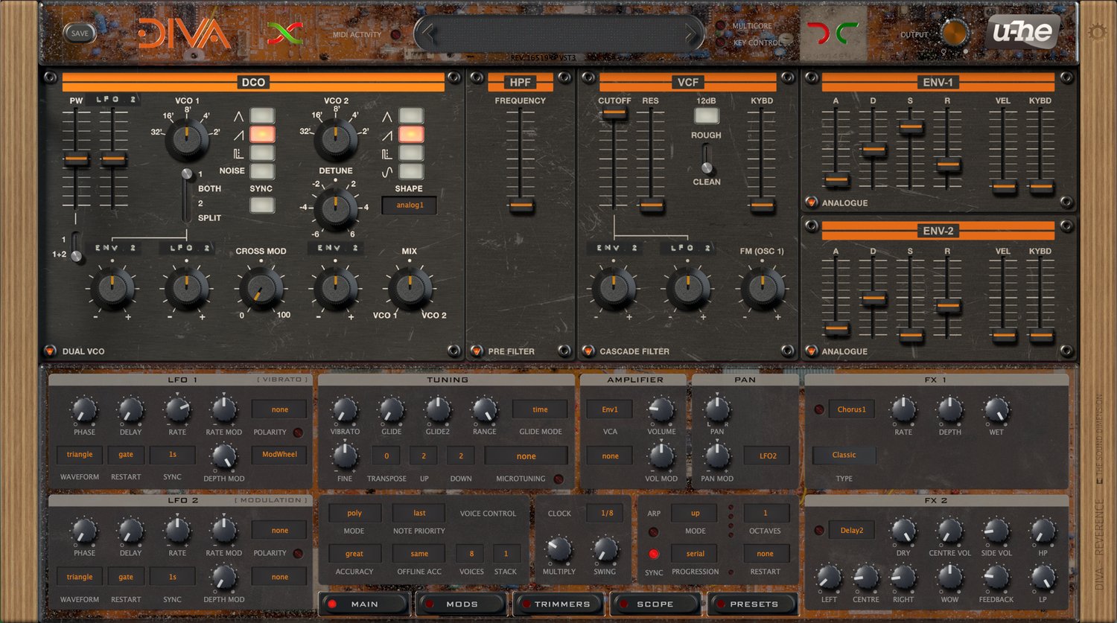The width and height of the screenshot is (1117, 623).
Task: Click the clock MULTIPLY knob
Action: pos(558,549)
